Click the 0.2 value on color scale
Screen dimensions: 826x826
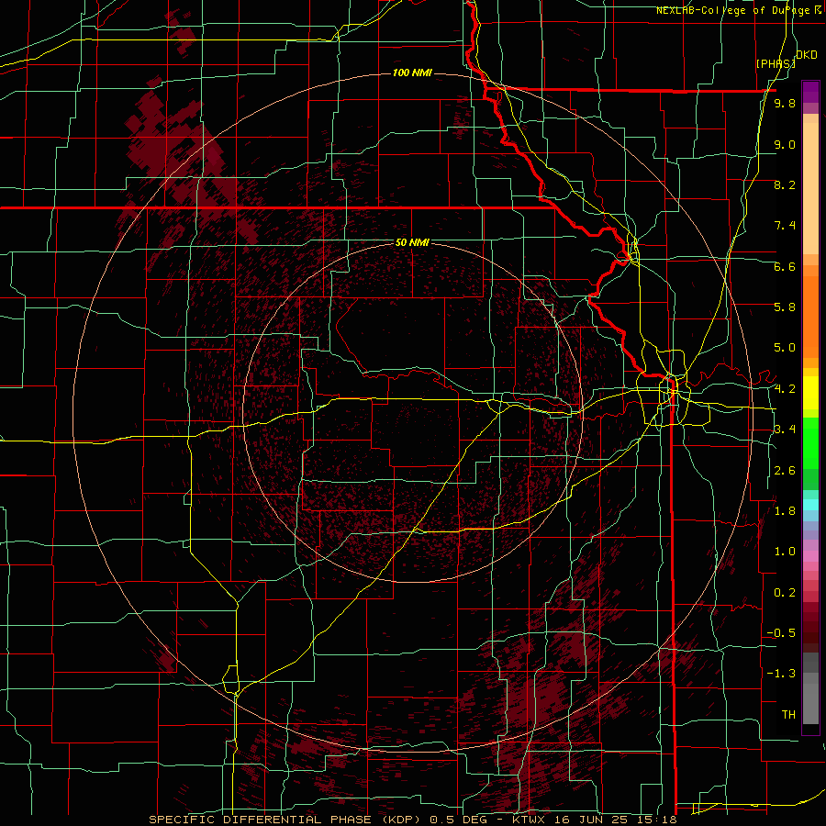(785, 593)
